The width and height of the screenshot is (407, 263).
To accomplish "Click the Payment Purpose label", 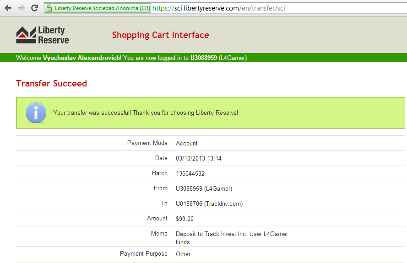I will click(x=144, y=254).
